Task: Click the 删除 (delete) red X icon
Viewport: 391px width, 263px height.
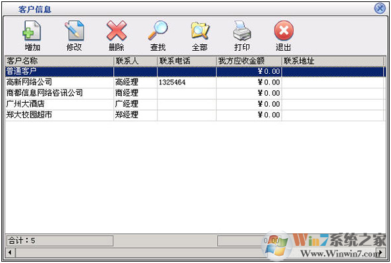Action: click(x=117, y=31)
